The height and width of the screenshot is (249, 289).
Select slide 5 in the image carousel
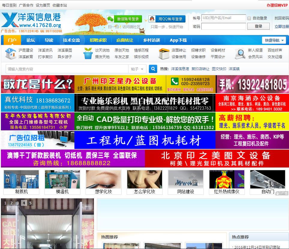tap(30, 203)
